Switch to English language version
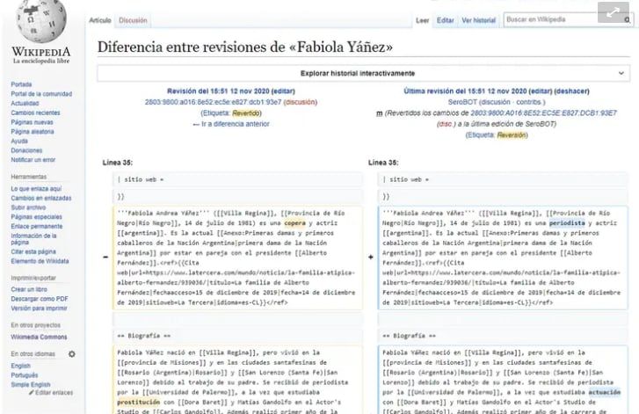The image size is (639, 414). [x=20, y=366]
